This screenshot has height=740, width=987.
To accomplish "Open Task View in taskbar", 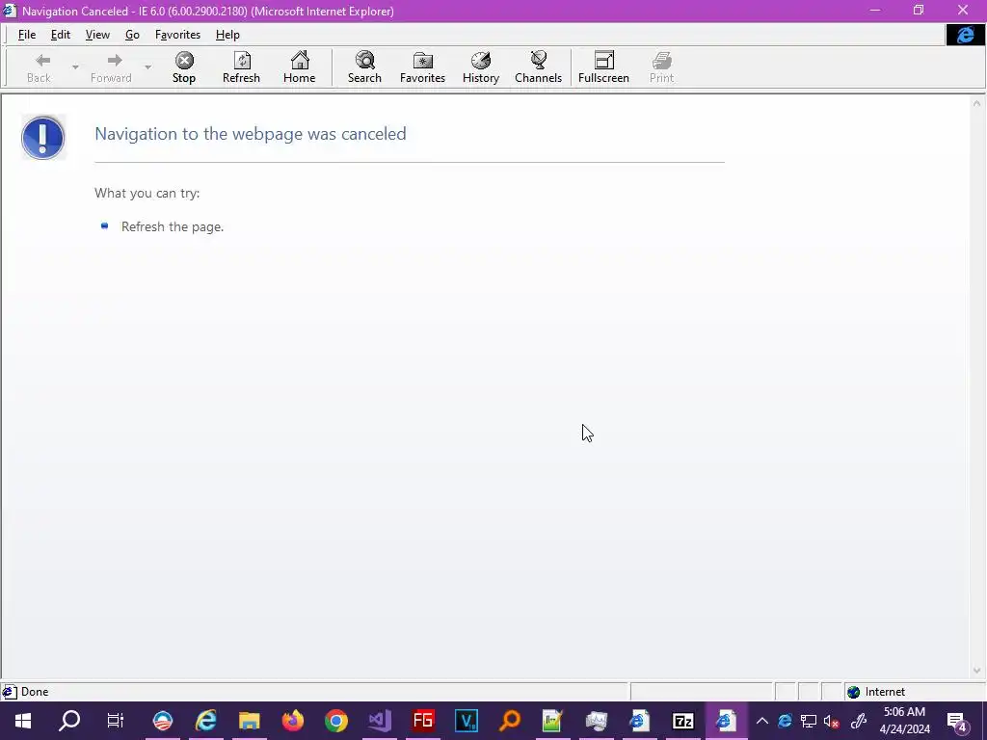I will [116, 721].
